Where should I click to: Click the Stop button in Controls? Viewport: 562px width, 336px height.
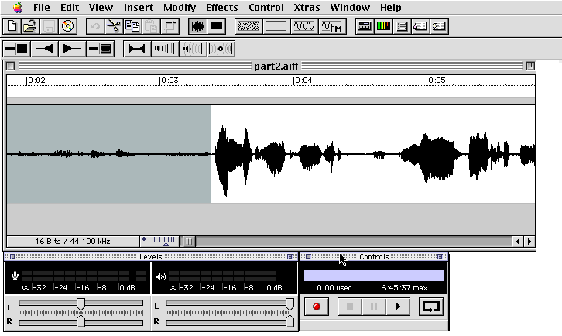(350, 307)
